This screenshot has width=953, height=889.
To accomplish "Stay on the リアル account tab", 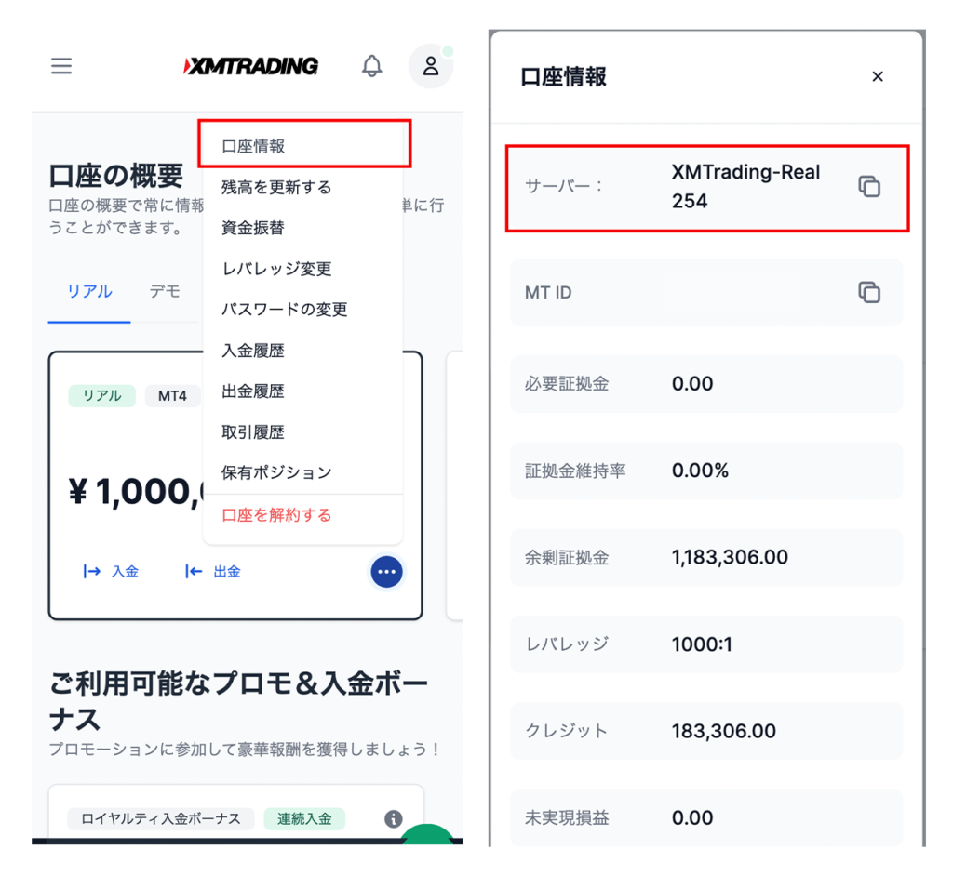I will tap(89, 291).
